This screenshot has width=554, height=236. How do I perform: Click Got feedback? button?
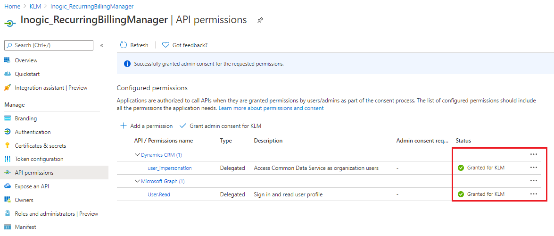[184, 45]
